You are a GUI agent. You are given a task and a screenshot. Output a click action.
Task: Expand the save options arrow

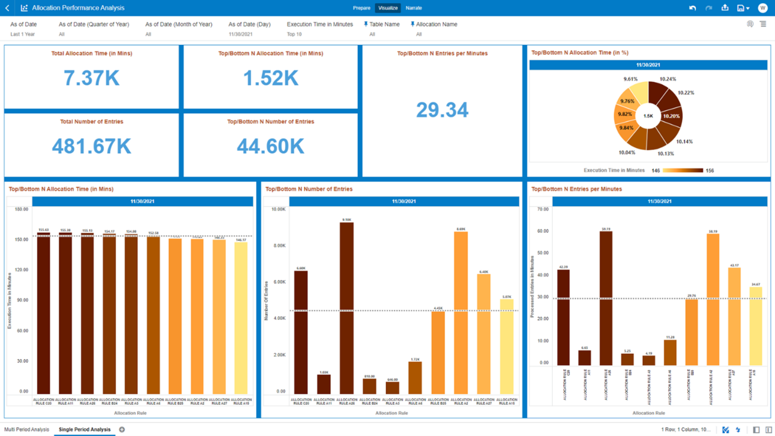coord(748,9)
